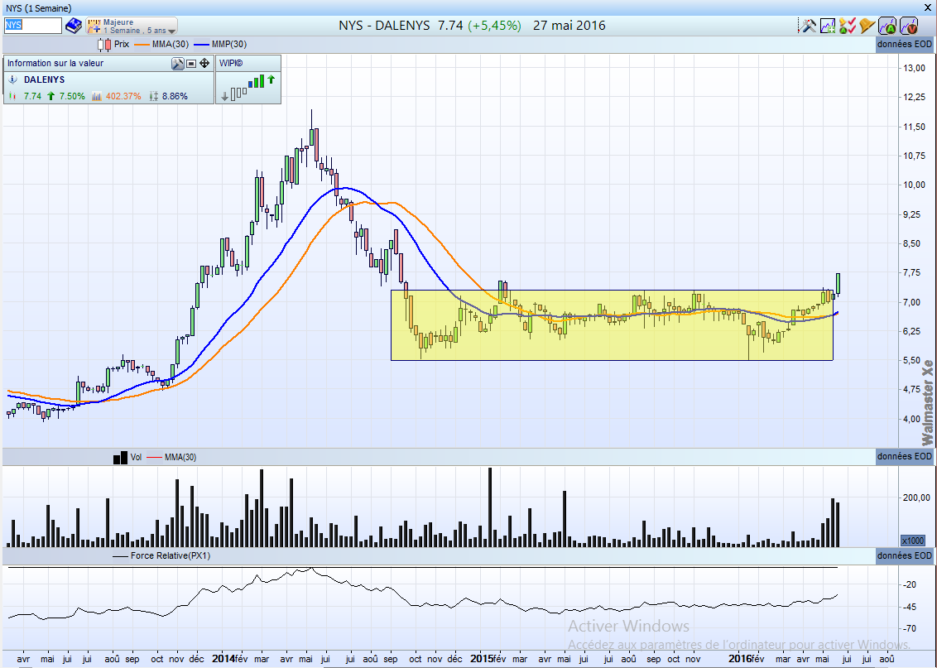Click the chart drawing icon in top-right toolbar
The height and width of the screenshot is (668, 937).
click(x=828, y=26)
